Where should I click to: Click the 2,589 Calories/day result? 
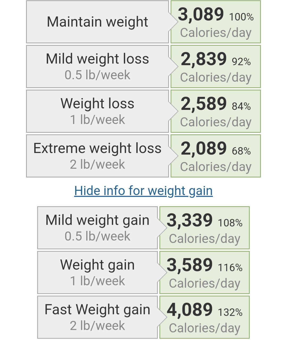[215, 112]
